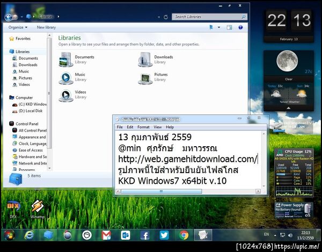Viewport: 322px width, 252px height.
Task: Click the blue folder taskbar icon
Action: (48, 235)
